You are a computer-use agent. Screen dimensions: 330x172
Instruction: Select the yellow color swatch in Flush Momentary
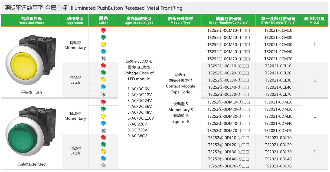tap(103, 44)
